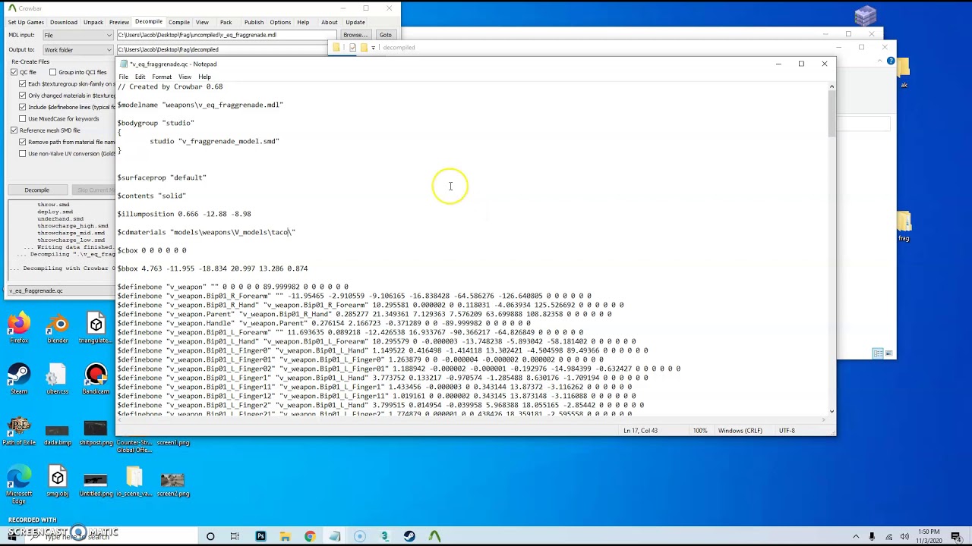Show hidden system tray icons

856,537
